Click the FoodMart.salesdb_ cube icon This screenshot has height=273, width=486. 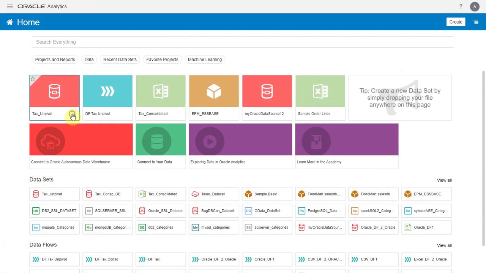[x=301, y=194]
